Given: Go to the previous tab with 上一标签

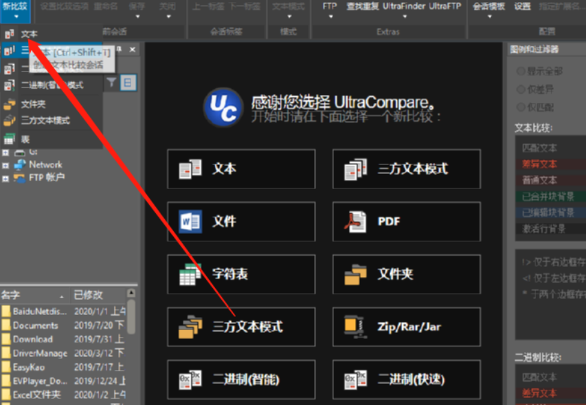Looking at the screenshot, I should [207, 6].
